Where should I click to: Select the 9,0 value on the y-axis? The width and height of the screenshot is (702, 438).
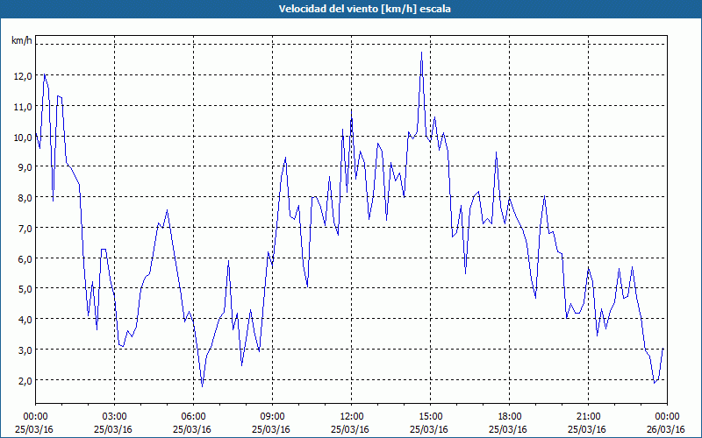(25, 167)
